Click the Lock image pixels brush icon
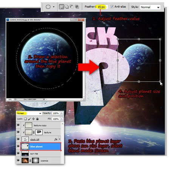Image resolution: width=170 pixels, height=169 pixels. [29, 119]
